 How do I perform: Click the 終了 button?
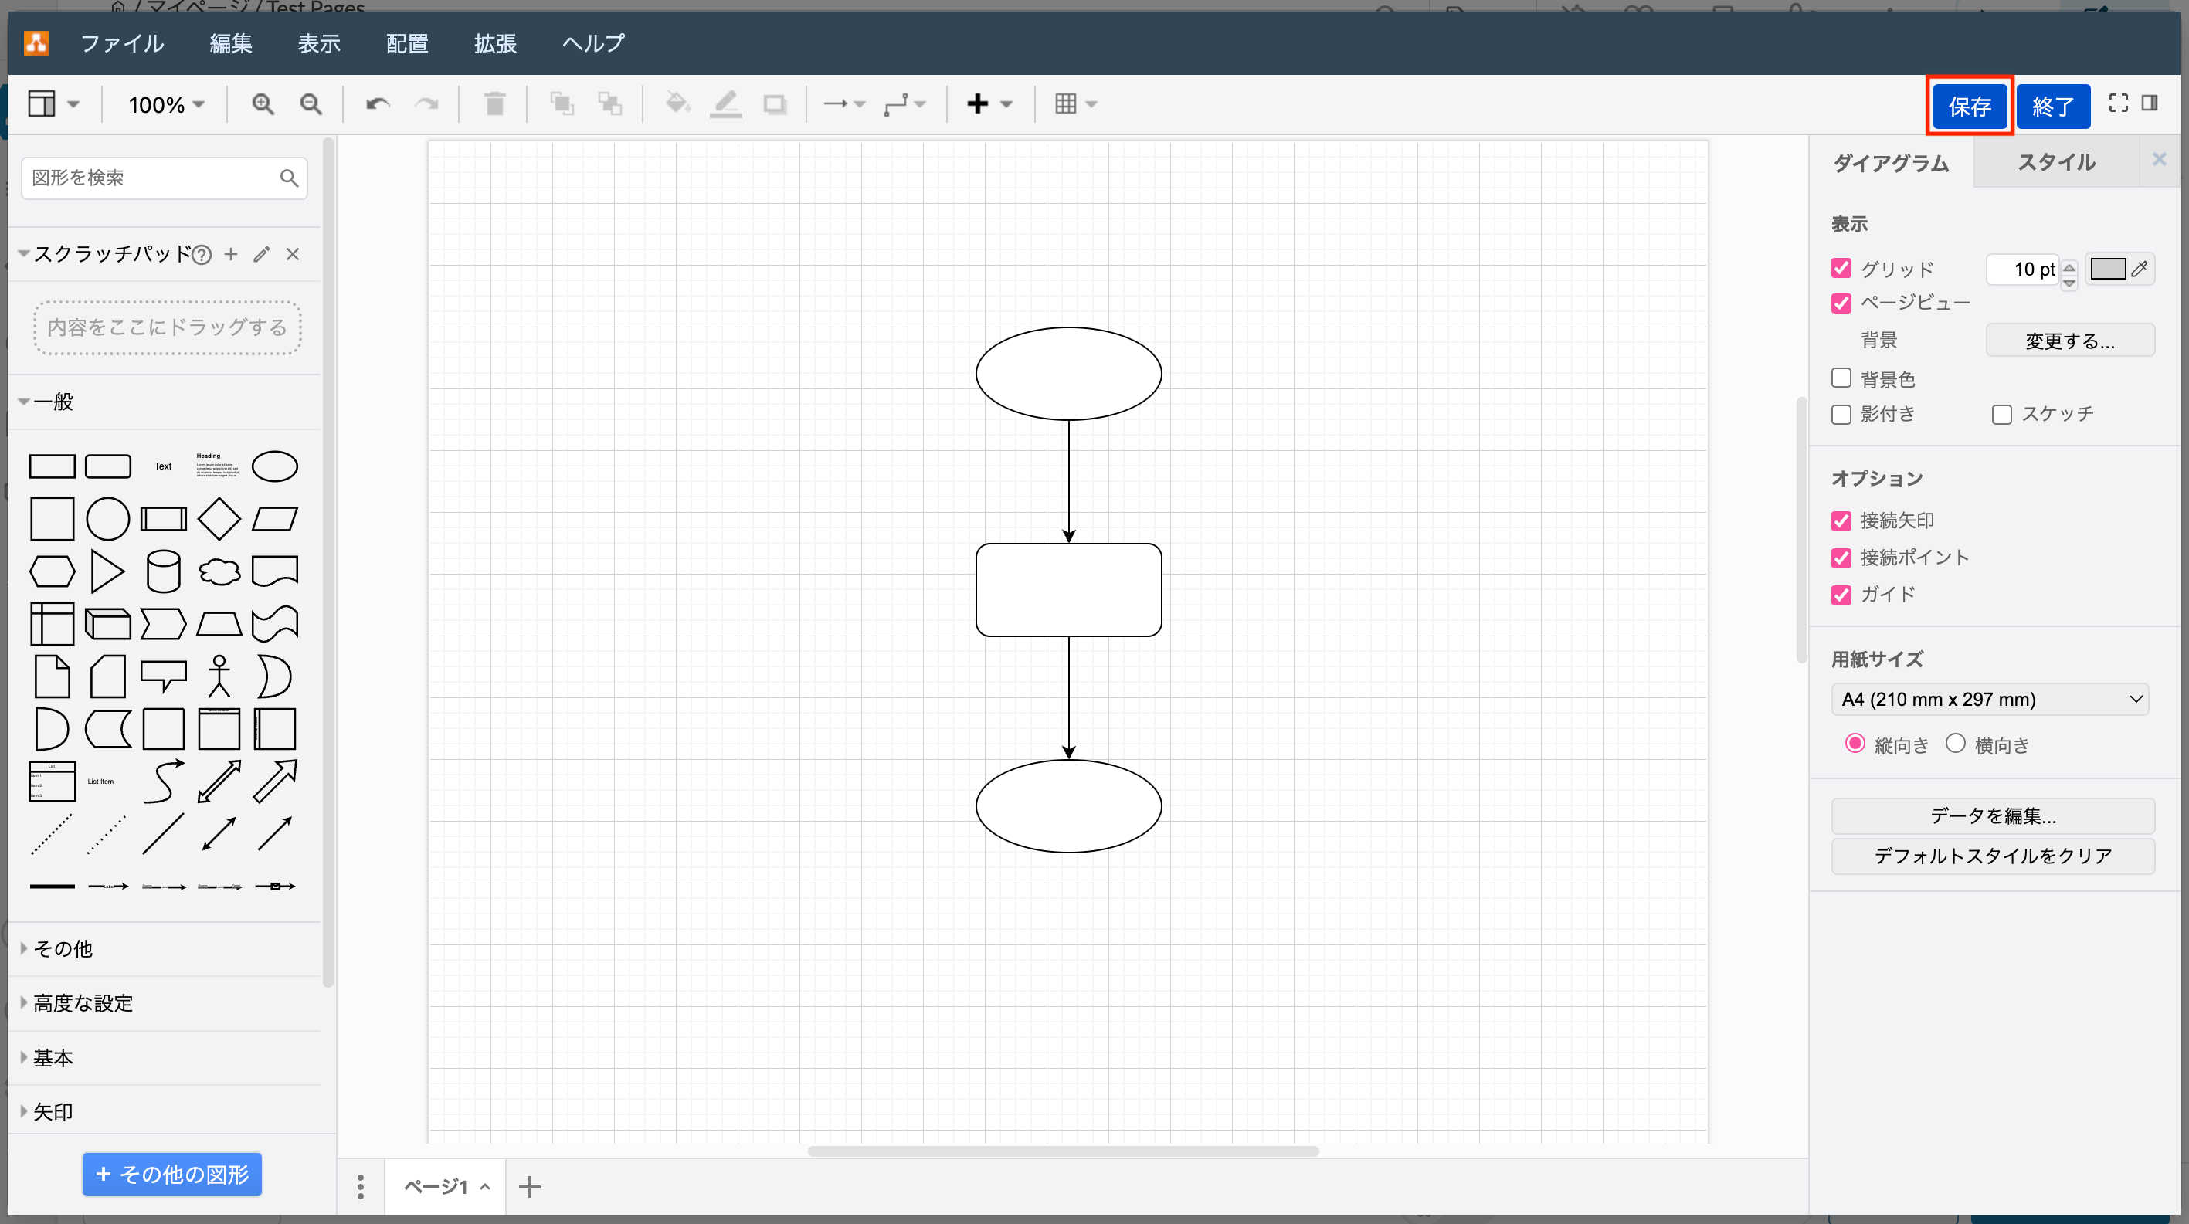pyautogui.click(x=2053, y=106)
